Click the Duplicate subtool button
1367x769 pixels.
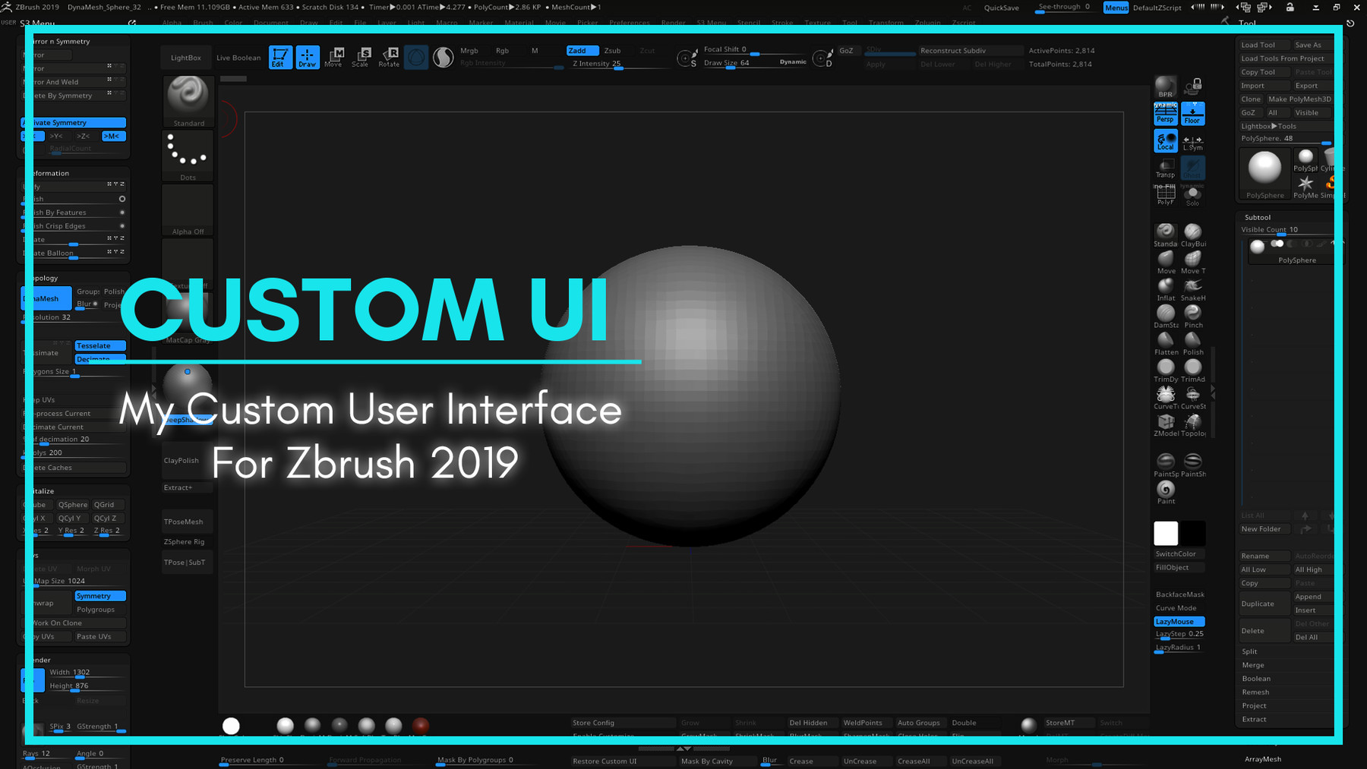(1264, 604)
